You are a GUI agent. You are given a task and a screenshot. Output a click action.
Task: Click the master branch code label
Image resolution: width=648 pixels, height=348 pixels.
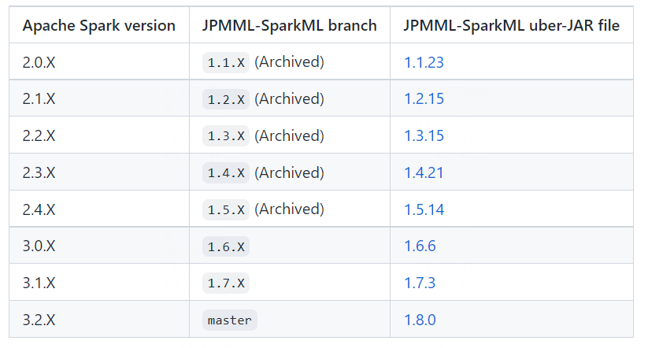229,320
